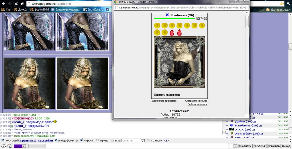Toggle the торговый checkbox
Viewport: 292px width, 149px height.
click(3, 140)
